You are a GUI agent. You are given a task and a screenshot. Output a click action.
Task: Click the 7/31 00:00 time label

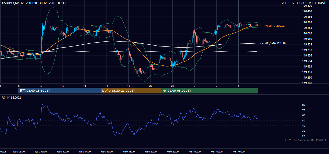pos(195,152)
